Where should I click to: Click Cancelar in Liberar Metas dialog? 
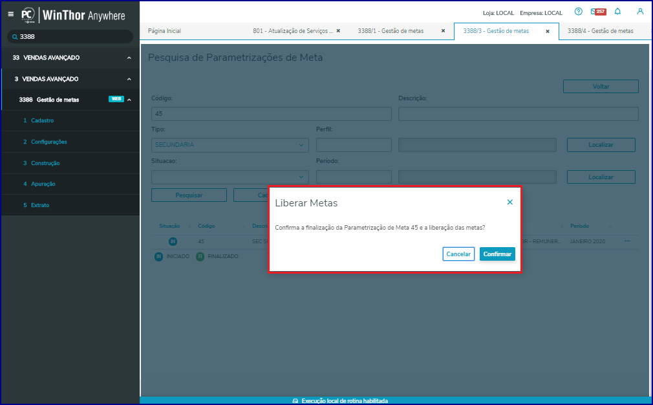[x=458, y=254]
